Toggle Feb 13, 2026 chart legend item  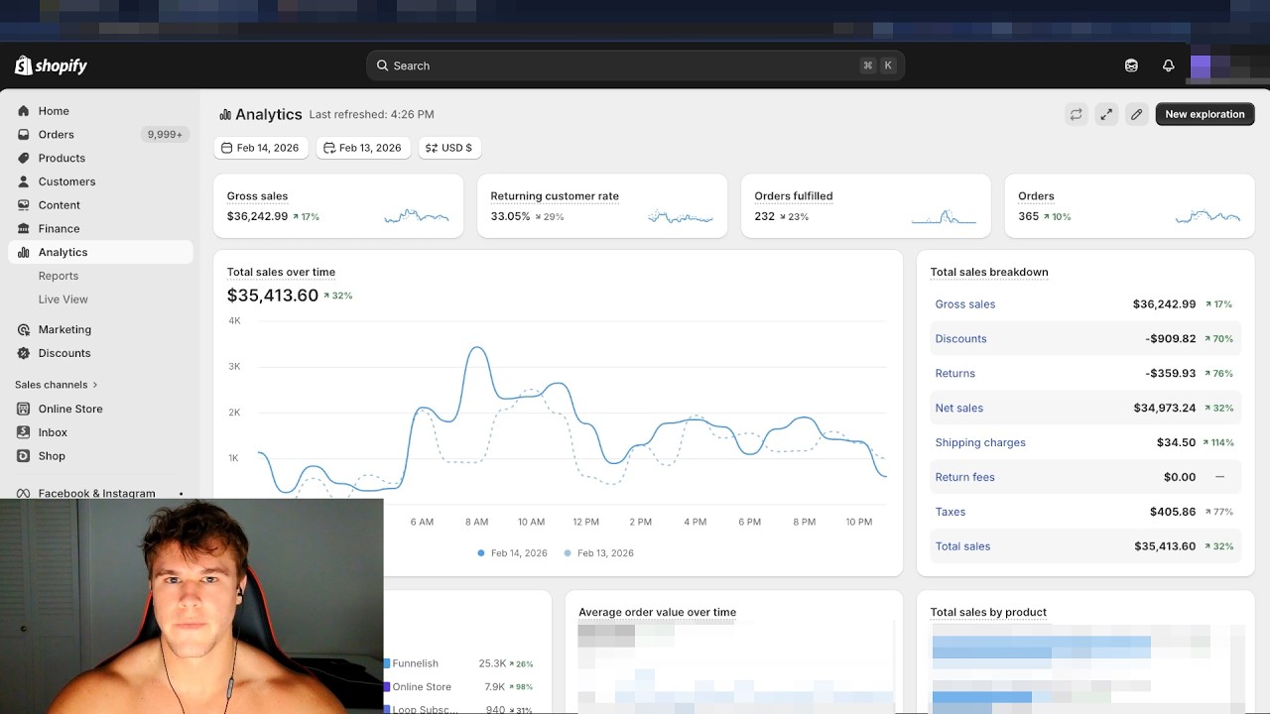598,553
